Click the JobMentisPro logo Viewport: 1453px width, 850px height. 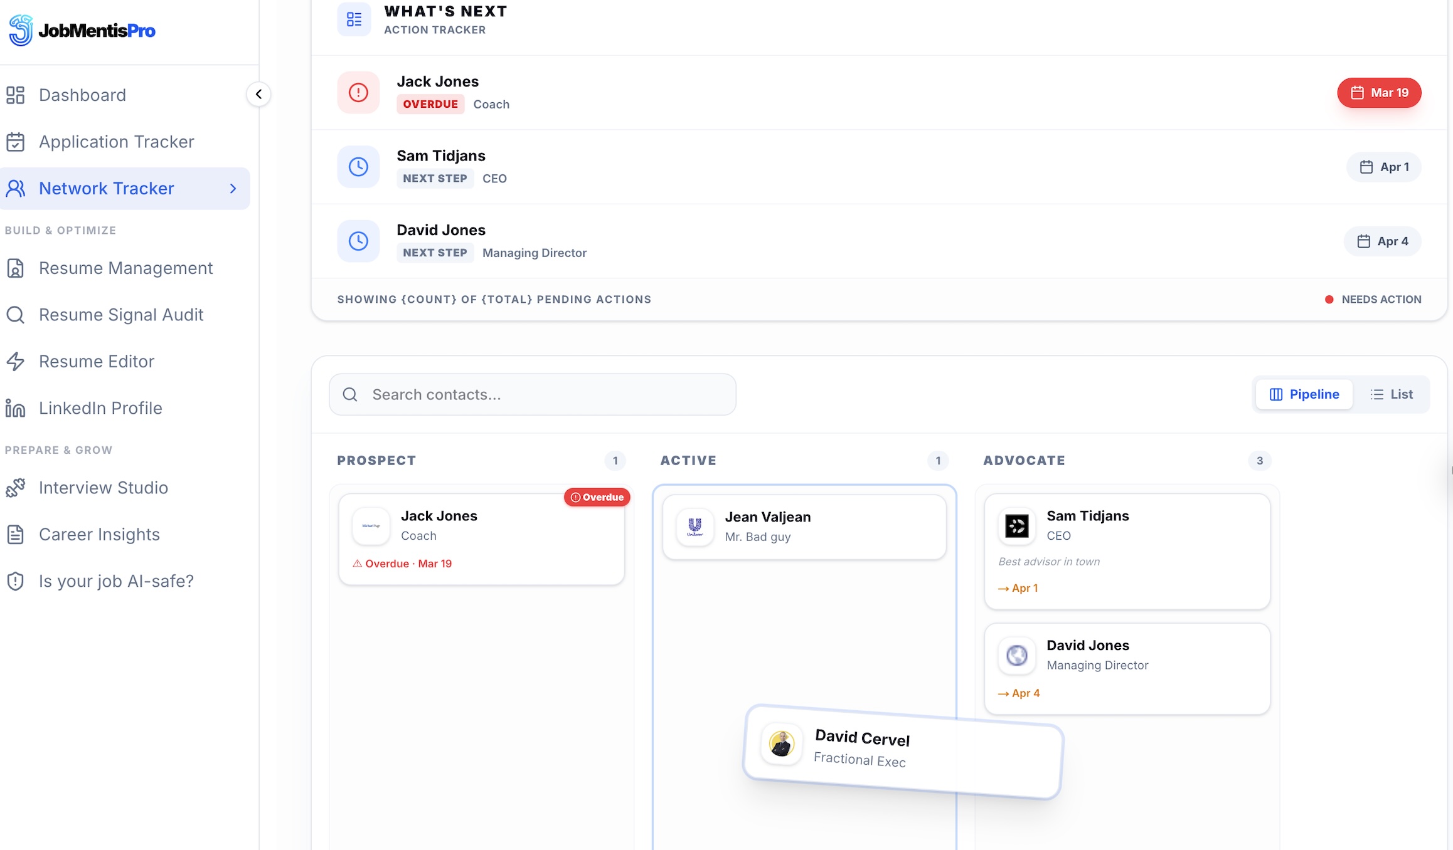coord(81,29)
